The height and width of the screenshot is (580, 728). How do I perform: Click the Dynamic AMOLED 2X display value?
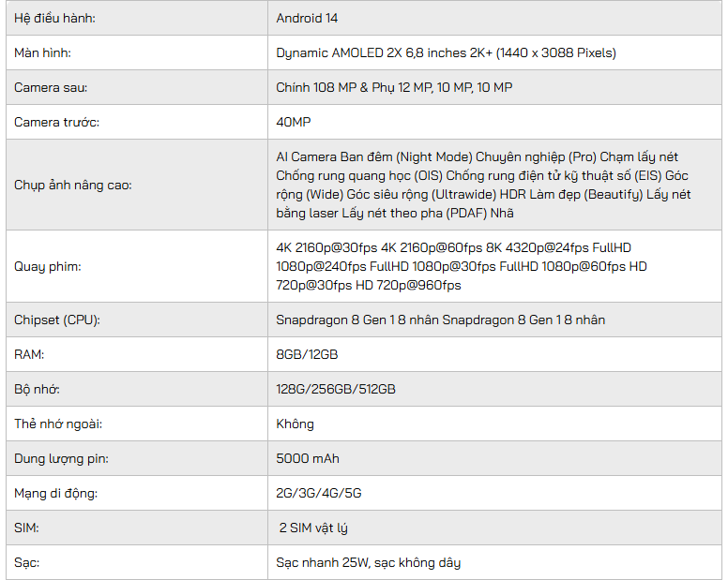coord(446,52)
